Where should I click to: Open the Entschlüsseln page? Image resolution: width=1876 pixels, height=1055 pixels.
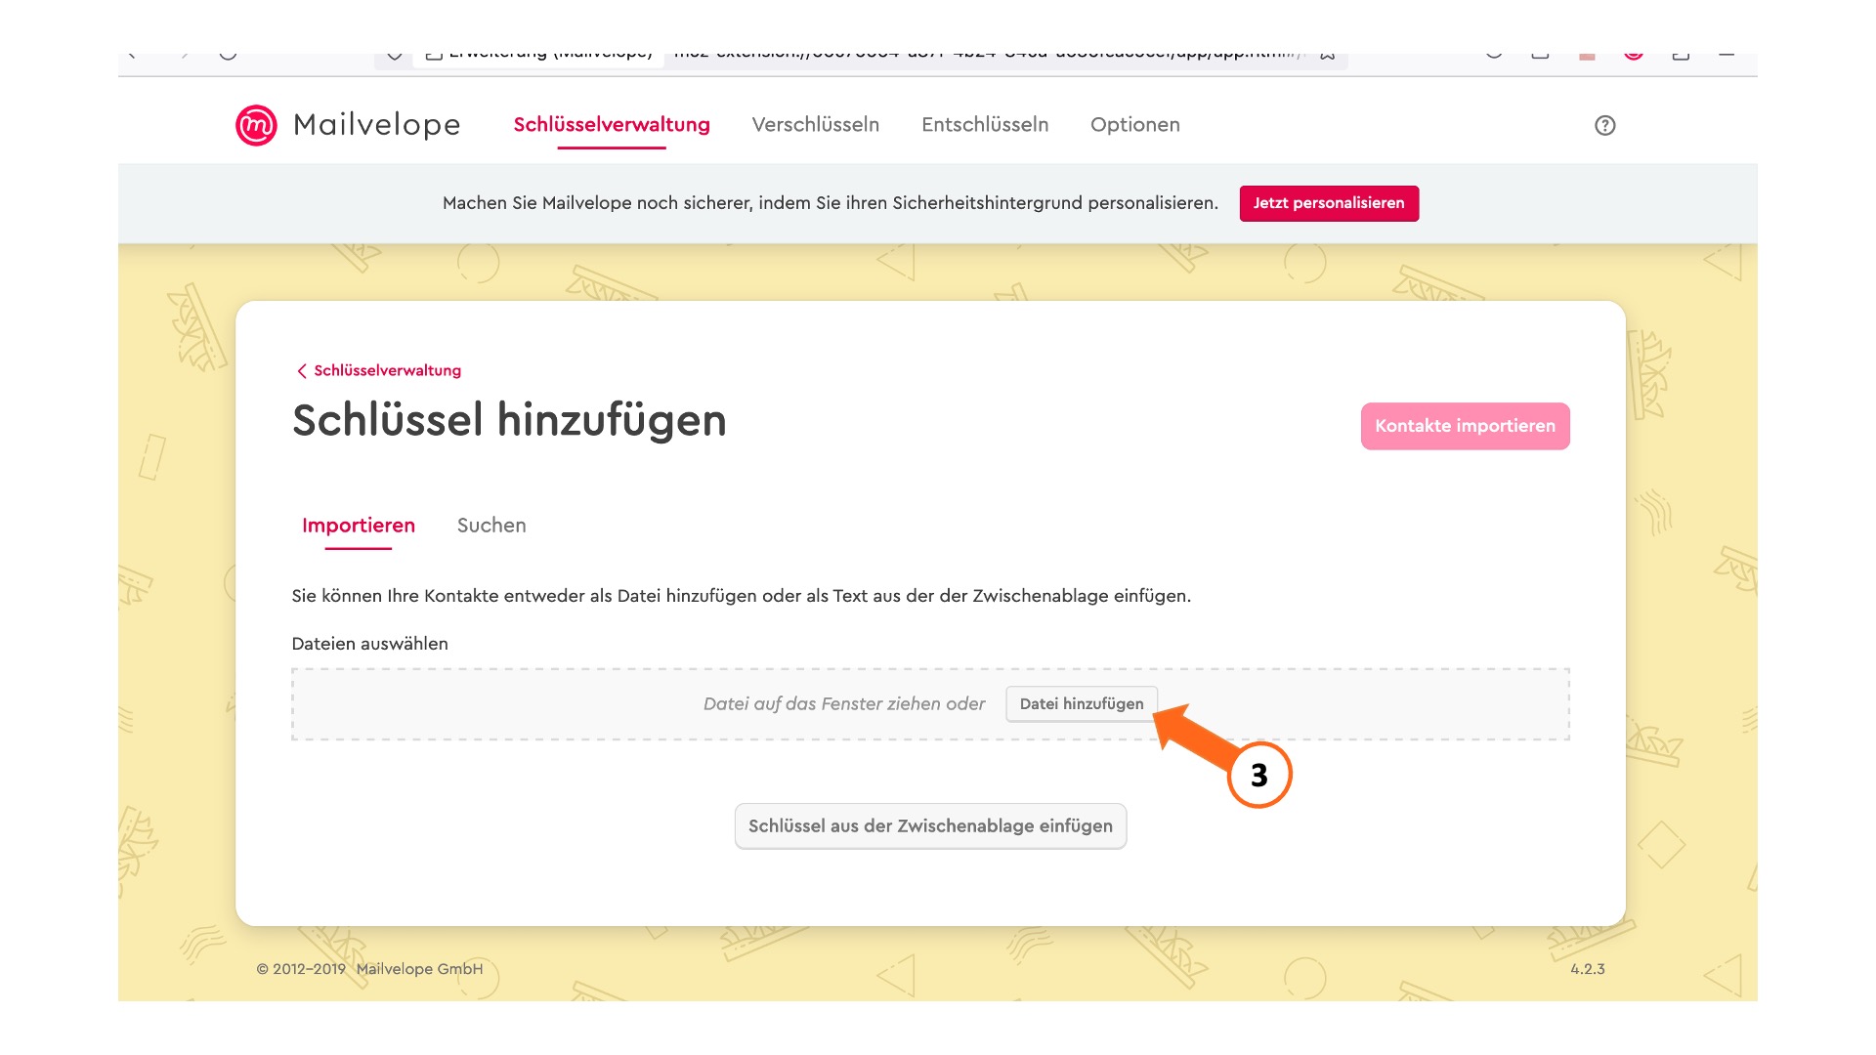pyautogui.click(x=985, y=125)
